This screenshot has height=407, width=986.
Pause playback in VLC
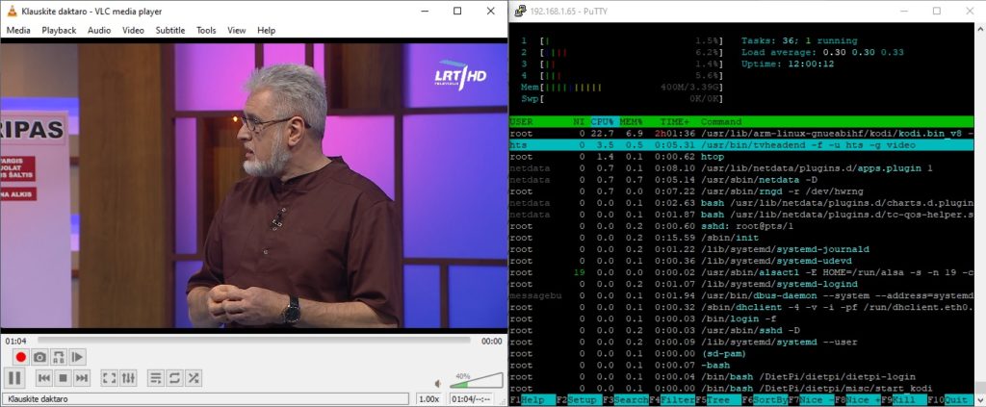point(13,377)
